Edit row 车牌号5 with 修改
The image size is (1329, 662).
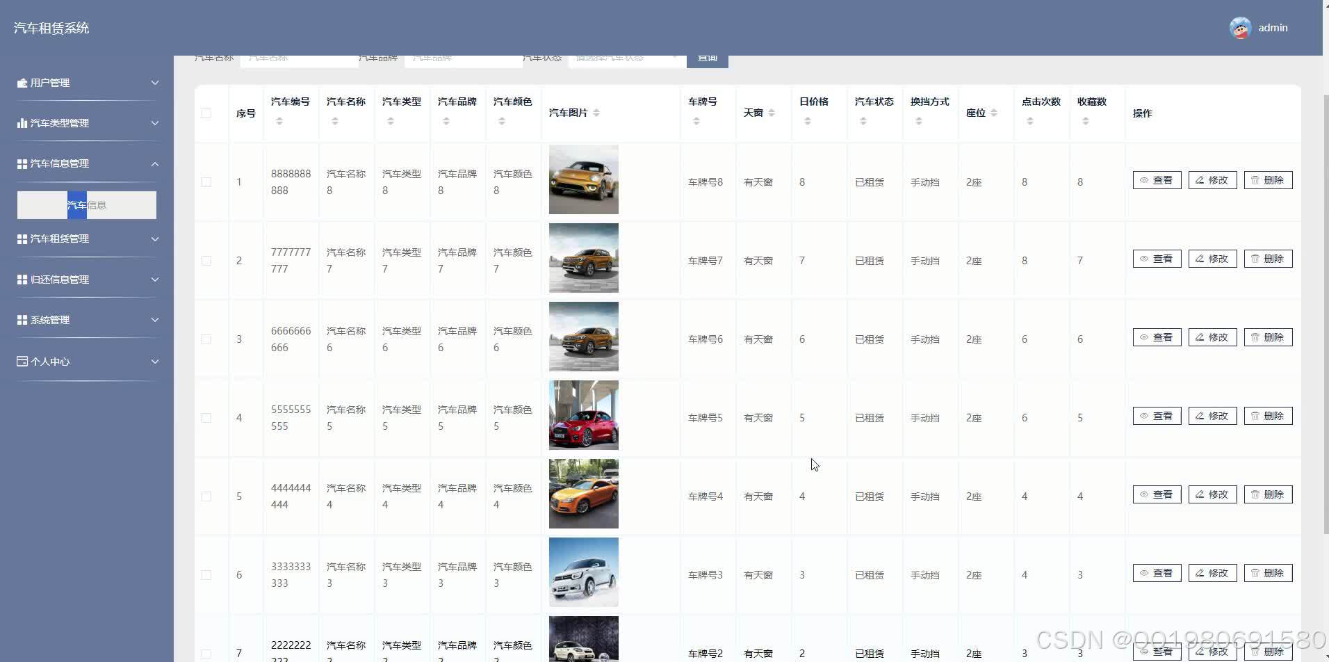click(1212, 416)
